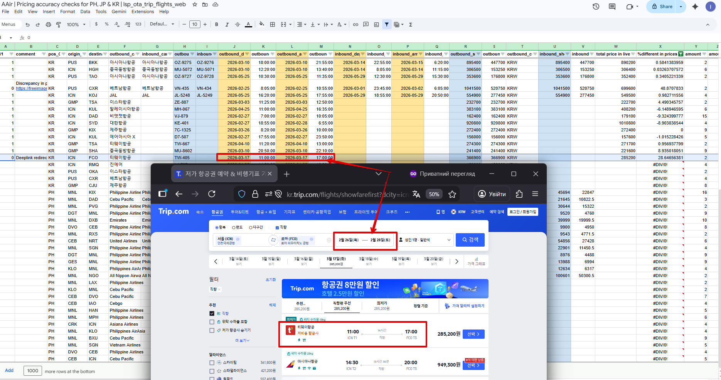
Task: Check the 스카이팀 alliance filter
Action: click(x=212, y=363)
